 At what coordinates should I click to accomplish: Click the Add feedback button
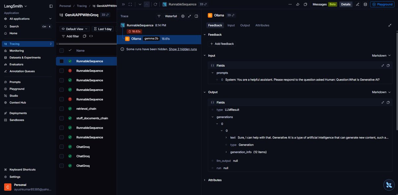coord(222,44)
